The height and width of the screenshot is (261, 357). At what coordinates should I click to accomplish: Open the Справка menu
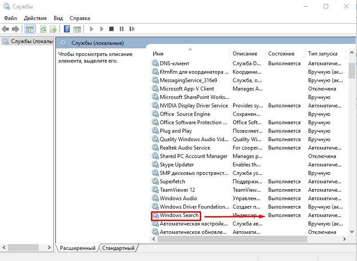point(80,18)
